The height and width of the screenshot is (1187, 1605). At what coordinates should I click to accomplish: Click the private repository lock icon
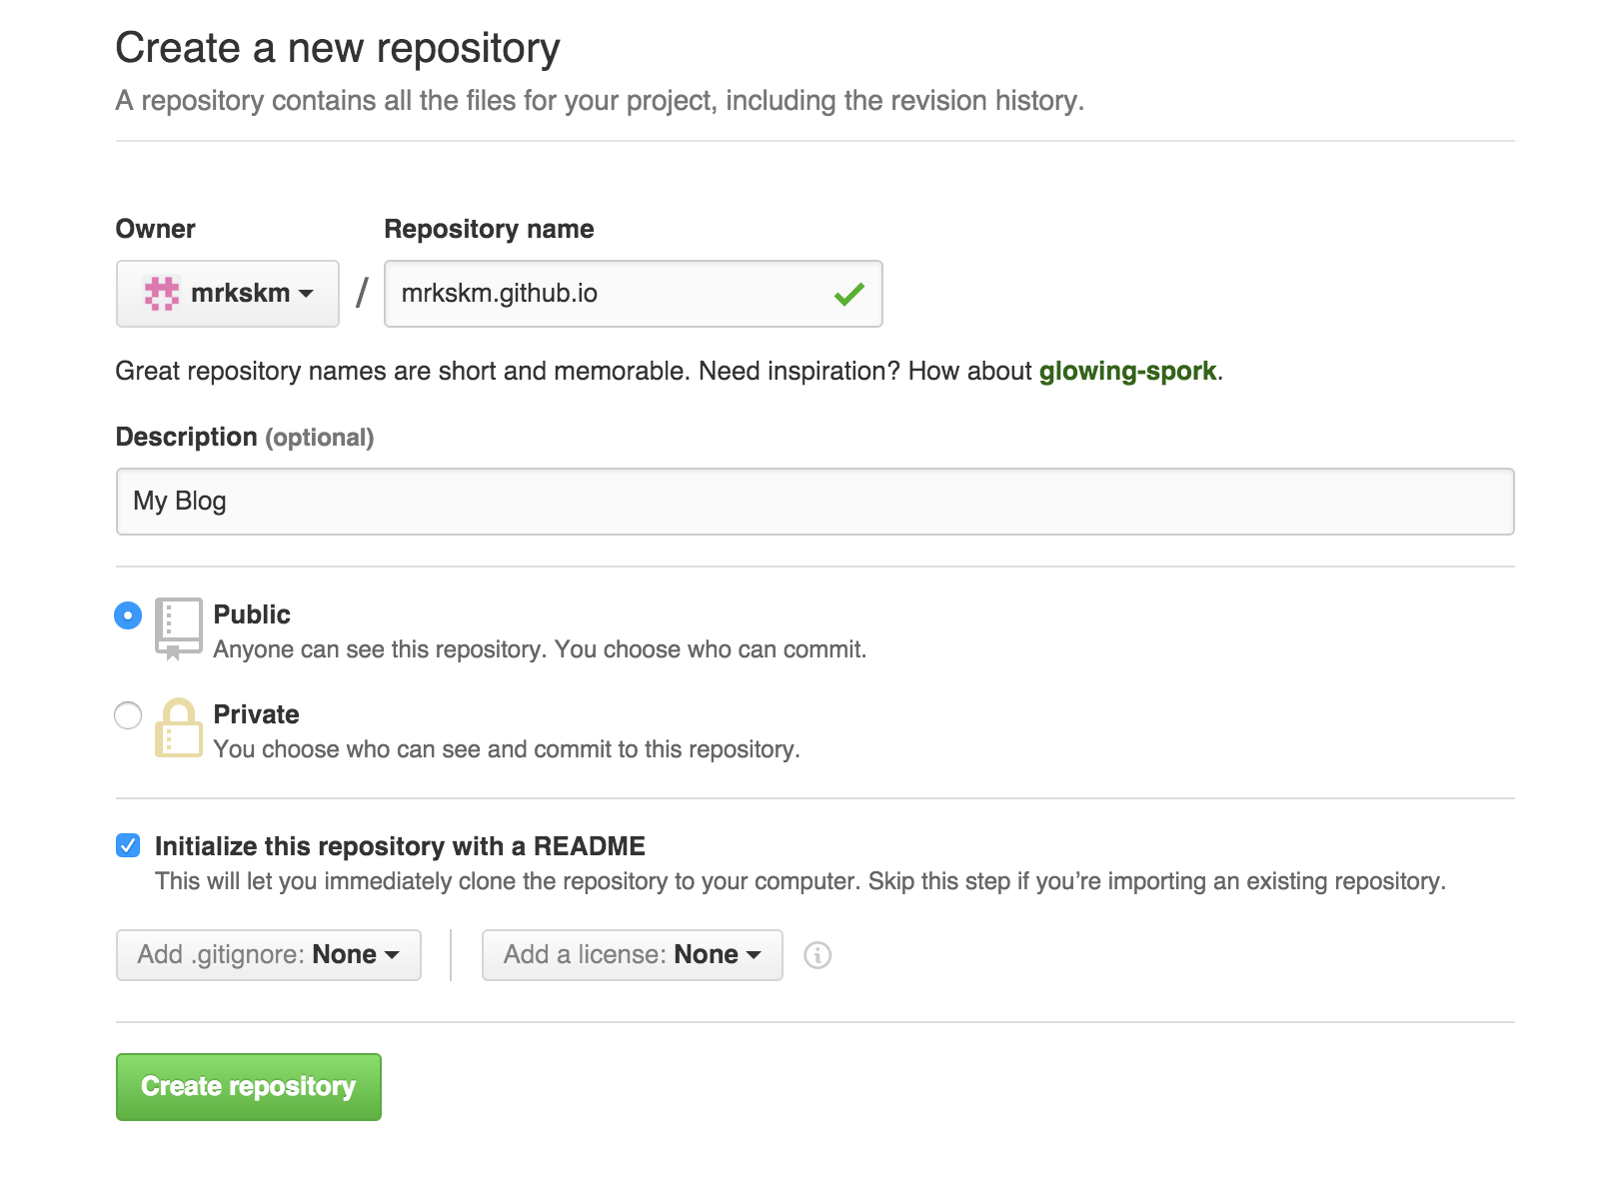point(179,727)
